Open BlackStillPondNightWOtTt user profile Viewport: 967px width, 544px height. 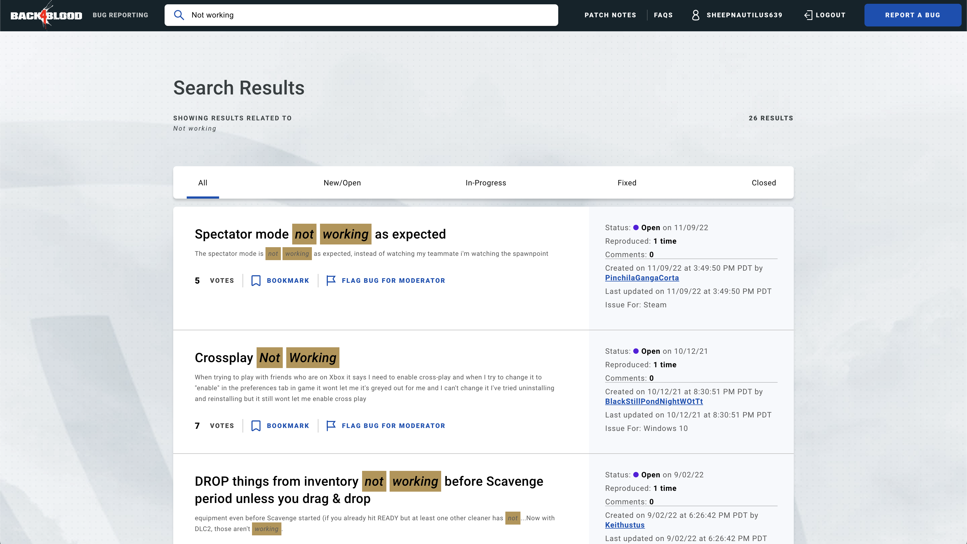tap(654, 401)
